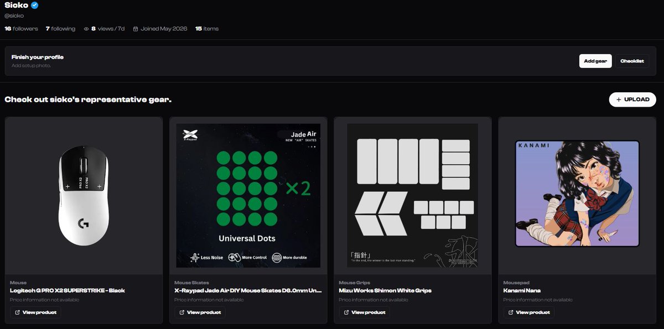Click the X-Raypad Jade Air DIY Mouse Skates title
The width and height of the screenshot is (664, 329).
point(248,290)
